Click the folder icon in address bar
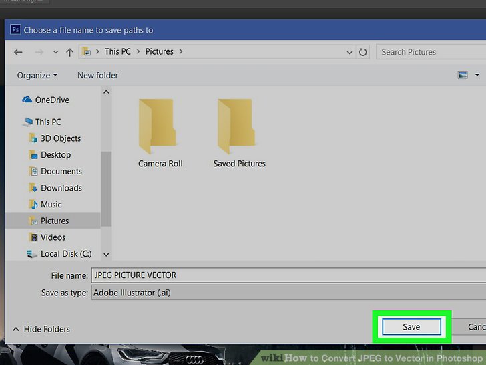The width and height of the screenshot is (486, 365). click(x=87, y=51)
